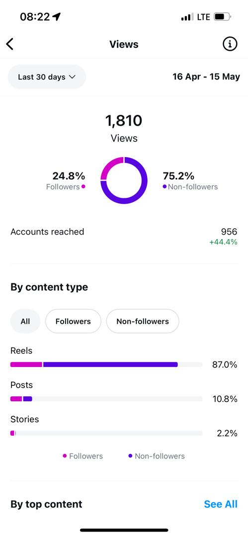Tap the Posts 10.8% bar
The height and width of the screenshot is (537, 248).
tap(106, 399)
